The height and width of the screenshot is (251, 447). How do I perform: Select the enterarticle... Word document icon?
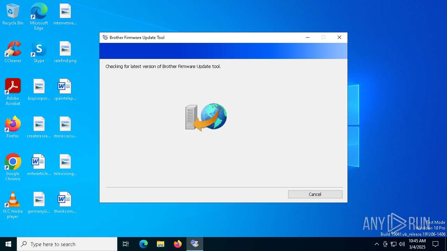pos(39,165)
